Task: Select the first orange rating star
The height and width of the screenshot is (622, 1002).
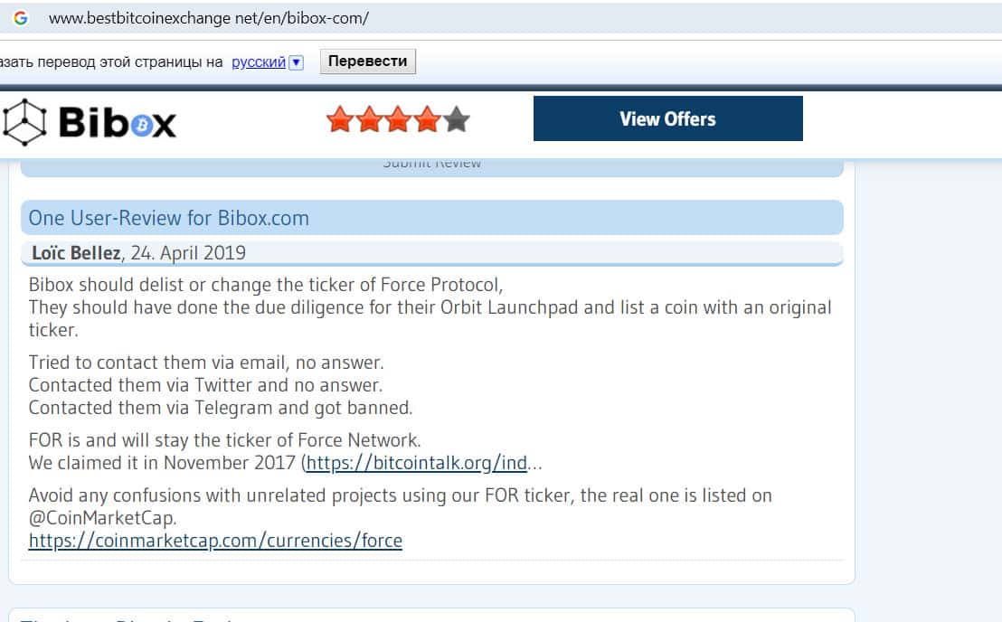Action: point(339,119)
